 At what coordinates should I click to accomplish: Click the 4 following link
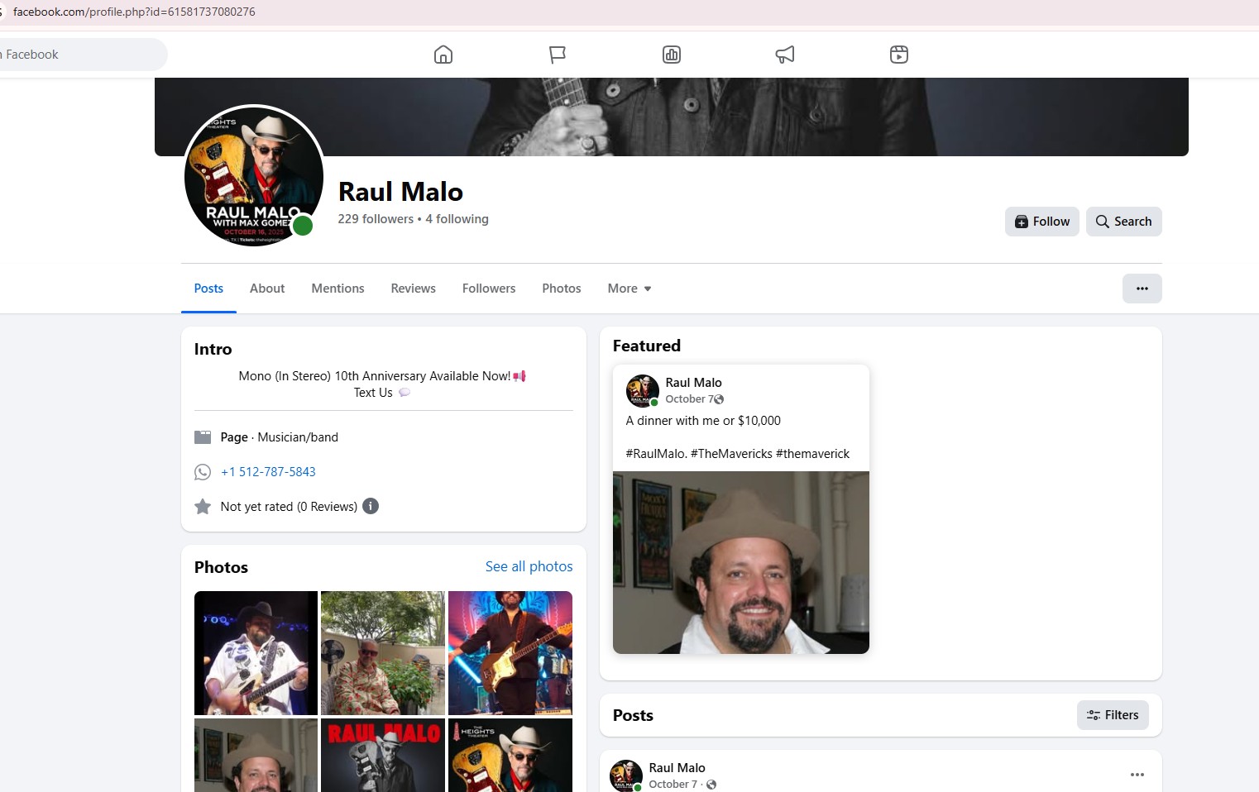(457, 219)
